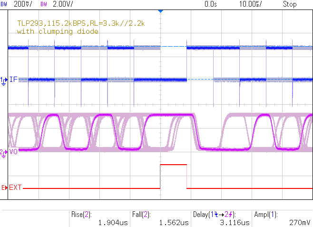
Task: Click the 10.00us/ timebase readout
Action: pyautogui.click(x=251, y=4)
